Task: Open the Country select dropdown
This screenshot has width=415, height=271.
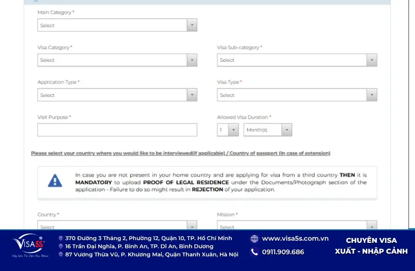Action: coord(117,225)
